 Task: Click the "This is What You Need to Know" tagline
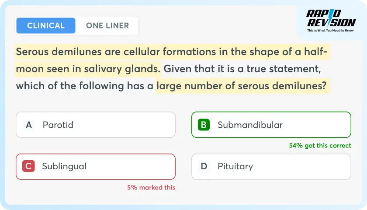331,31
